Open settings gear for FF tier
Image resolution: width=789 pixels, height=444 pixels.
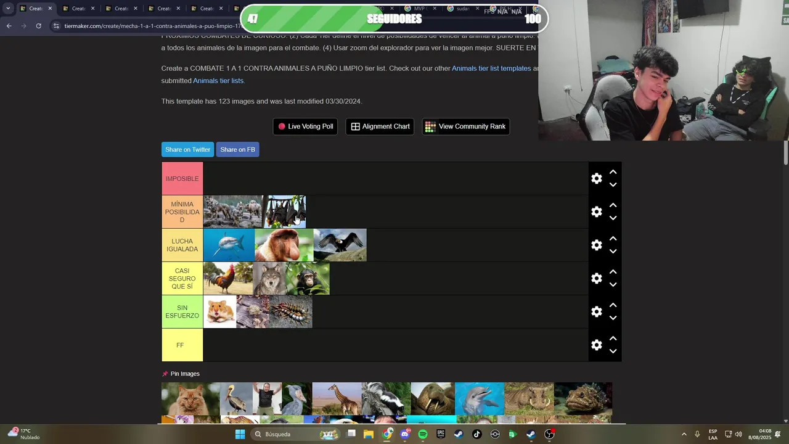[596, 345]
